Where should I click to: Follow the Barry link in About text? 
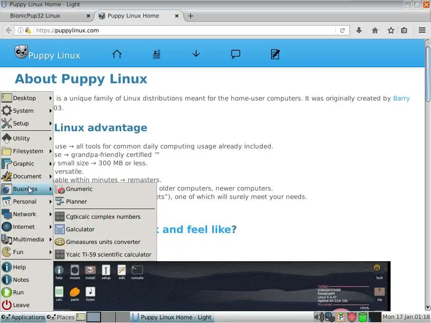pos(401,98)
